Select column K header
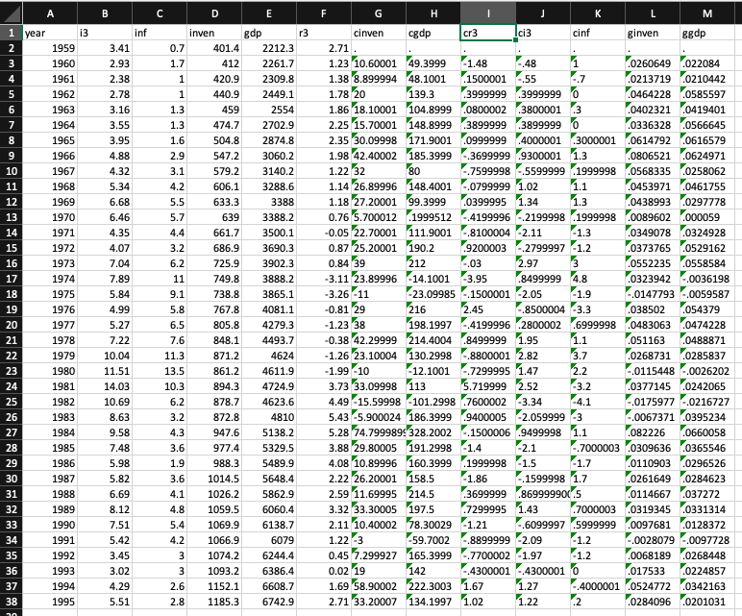Viewport: 742px width, 616px height. click(x=598, y=13)
